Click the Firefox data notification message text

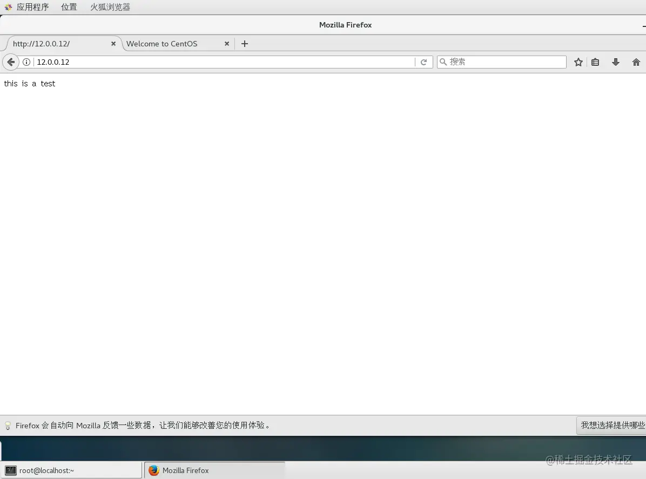144,426
